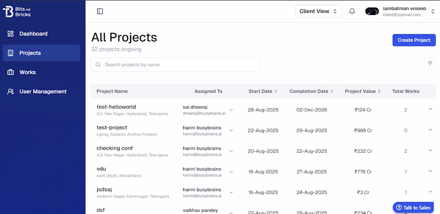Click the Talk to Sales help icon

398,208
